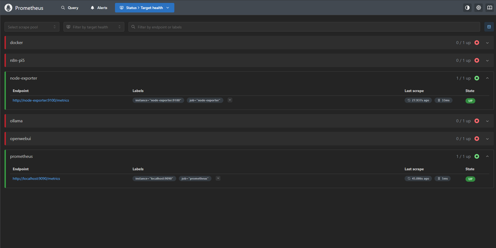Open the Status > Target health menu
This screenshot has height=248, width=496.
tap(145, 8)
